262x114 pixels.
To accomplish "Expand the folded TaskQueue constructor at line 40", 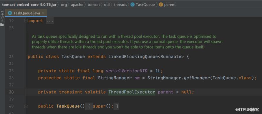I will coord(26,106).
